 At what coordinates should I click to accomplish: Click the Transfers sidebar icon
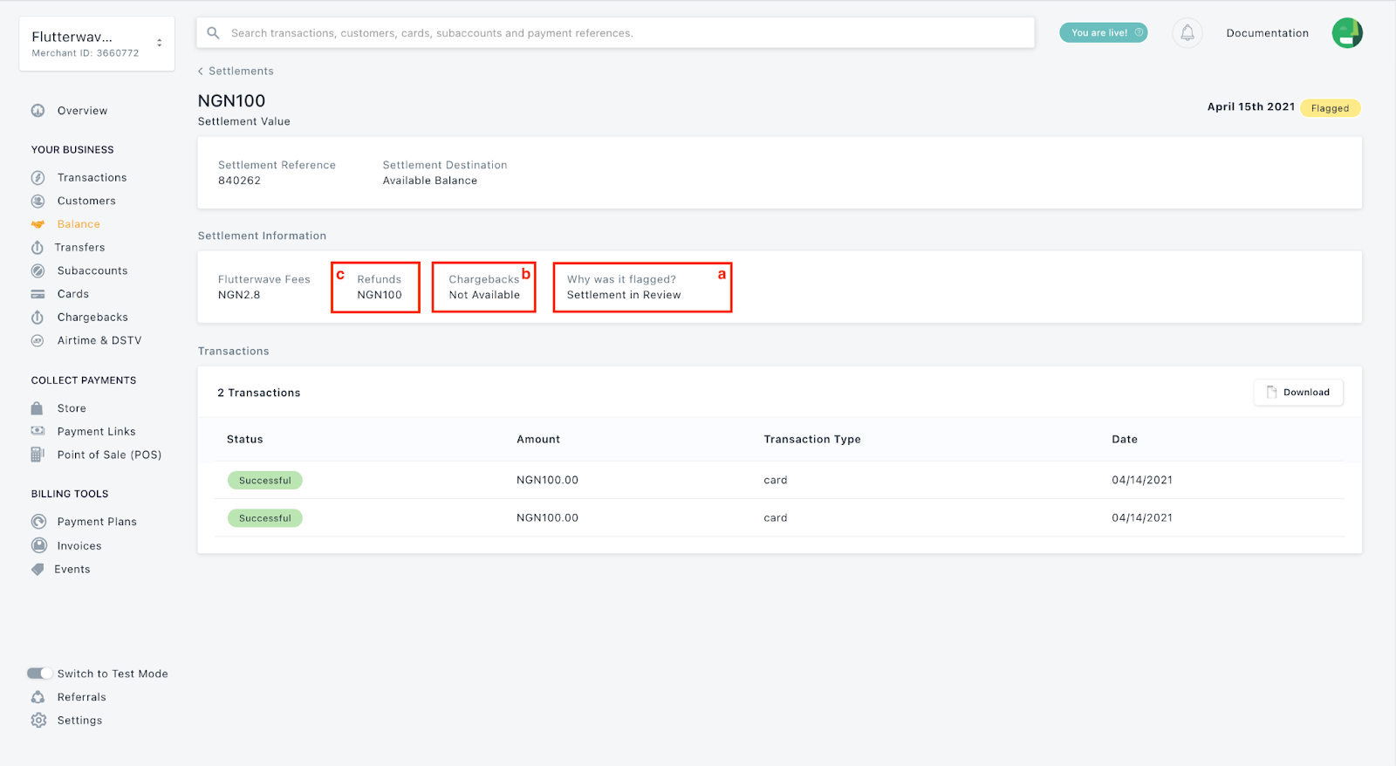tap(38, 248)
